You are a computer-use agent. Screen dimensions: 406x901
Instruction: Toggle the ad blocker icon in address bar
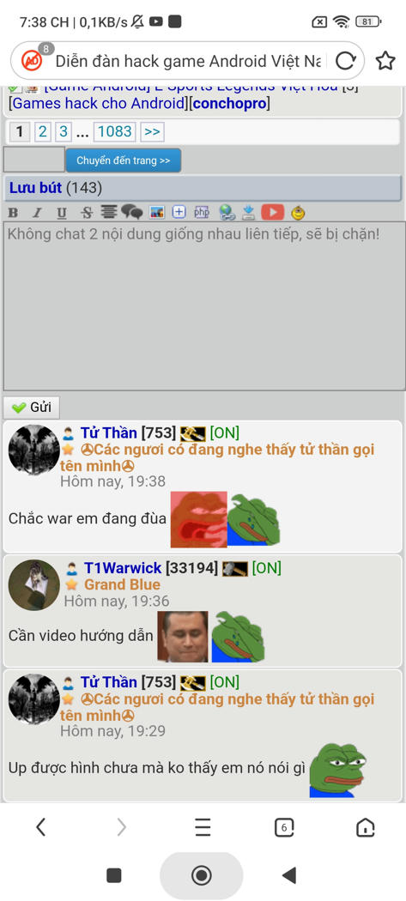point(33,60)
